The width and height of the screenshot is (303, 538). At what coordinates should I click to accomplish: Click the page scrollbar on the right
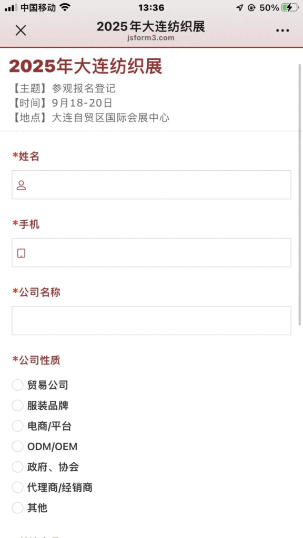pos(299,194)
